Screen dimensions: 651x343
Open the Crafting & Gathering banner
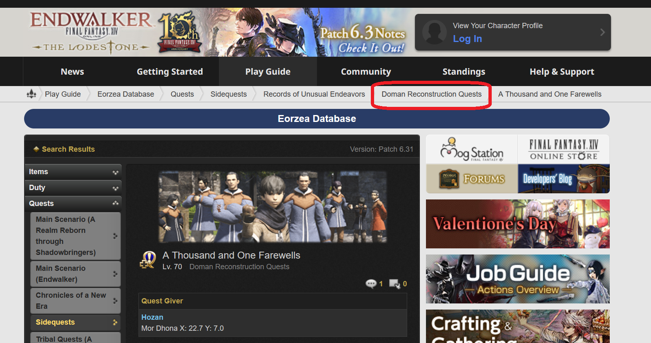pos(518,326)
